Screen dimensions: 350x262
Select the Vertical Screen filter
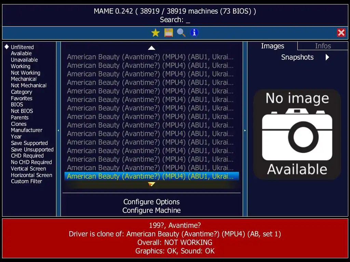(x=28, y=169)
